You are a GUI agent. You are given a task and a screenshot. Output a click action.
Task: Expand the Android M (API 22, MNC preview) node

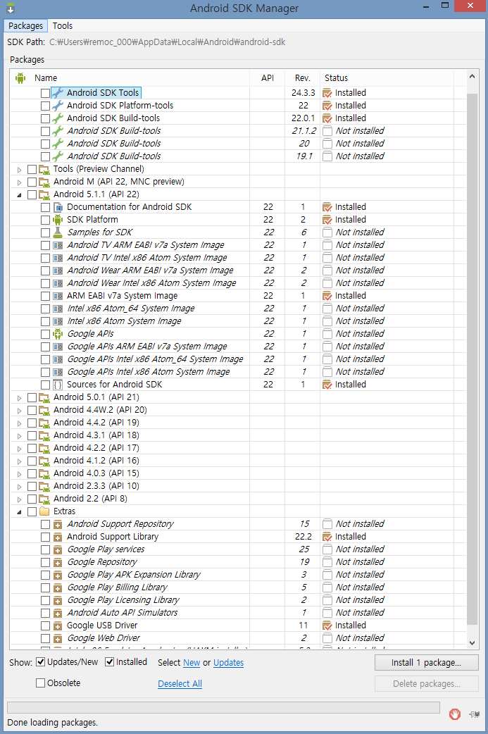(x=19, y=182)
